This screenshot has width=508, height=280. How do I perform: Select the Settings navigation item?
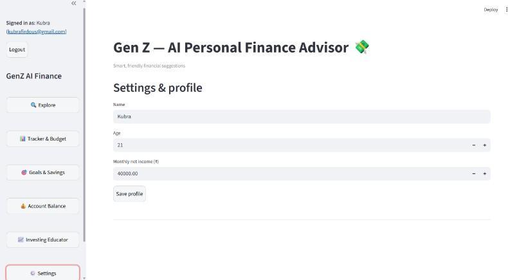coord(43,273)
